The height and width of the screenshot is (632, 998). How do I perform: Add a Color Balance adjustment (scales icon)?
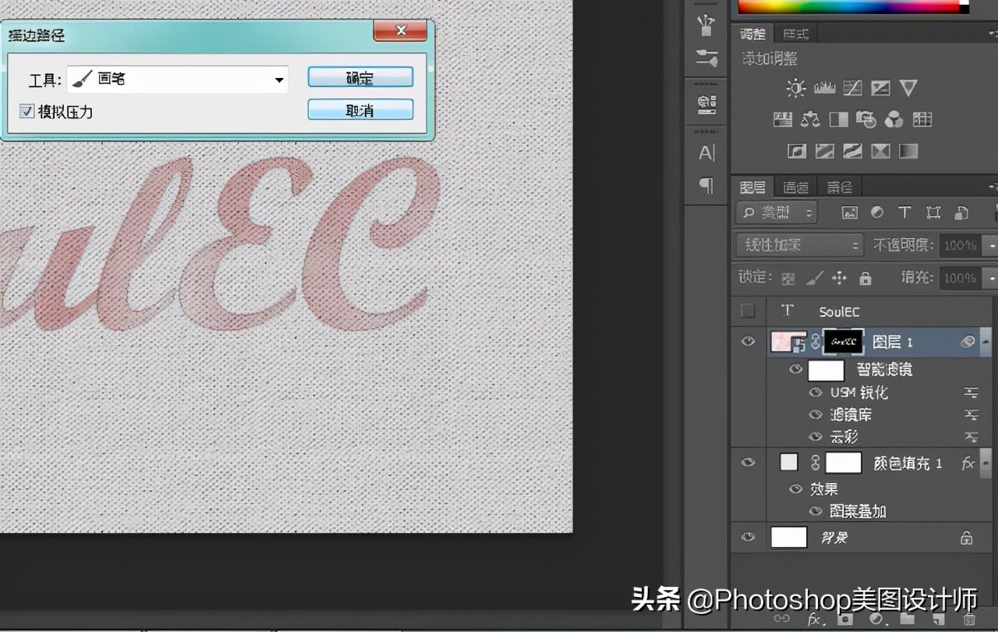[810, 119]
